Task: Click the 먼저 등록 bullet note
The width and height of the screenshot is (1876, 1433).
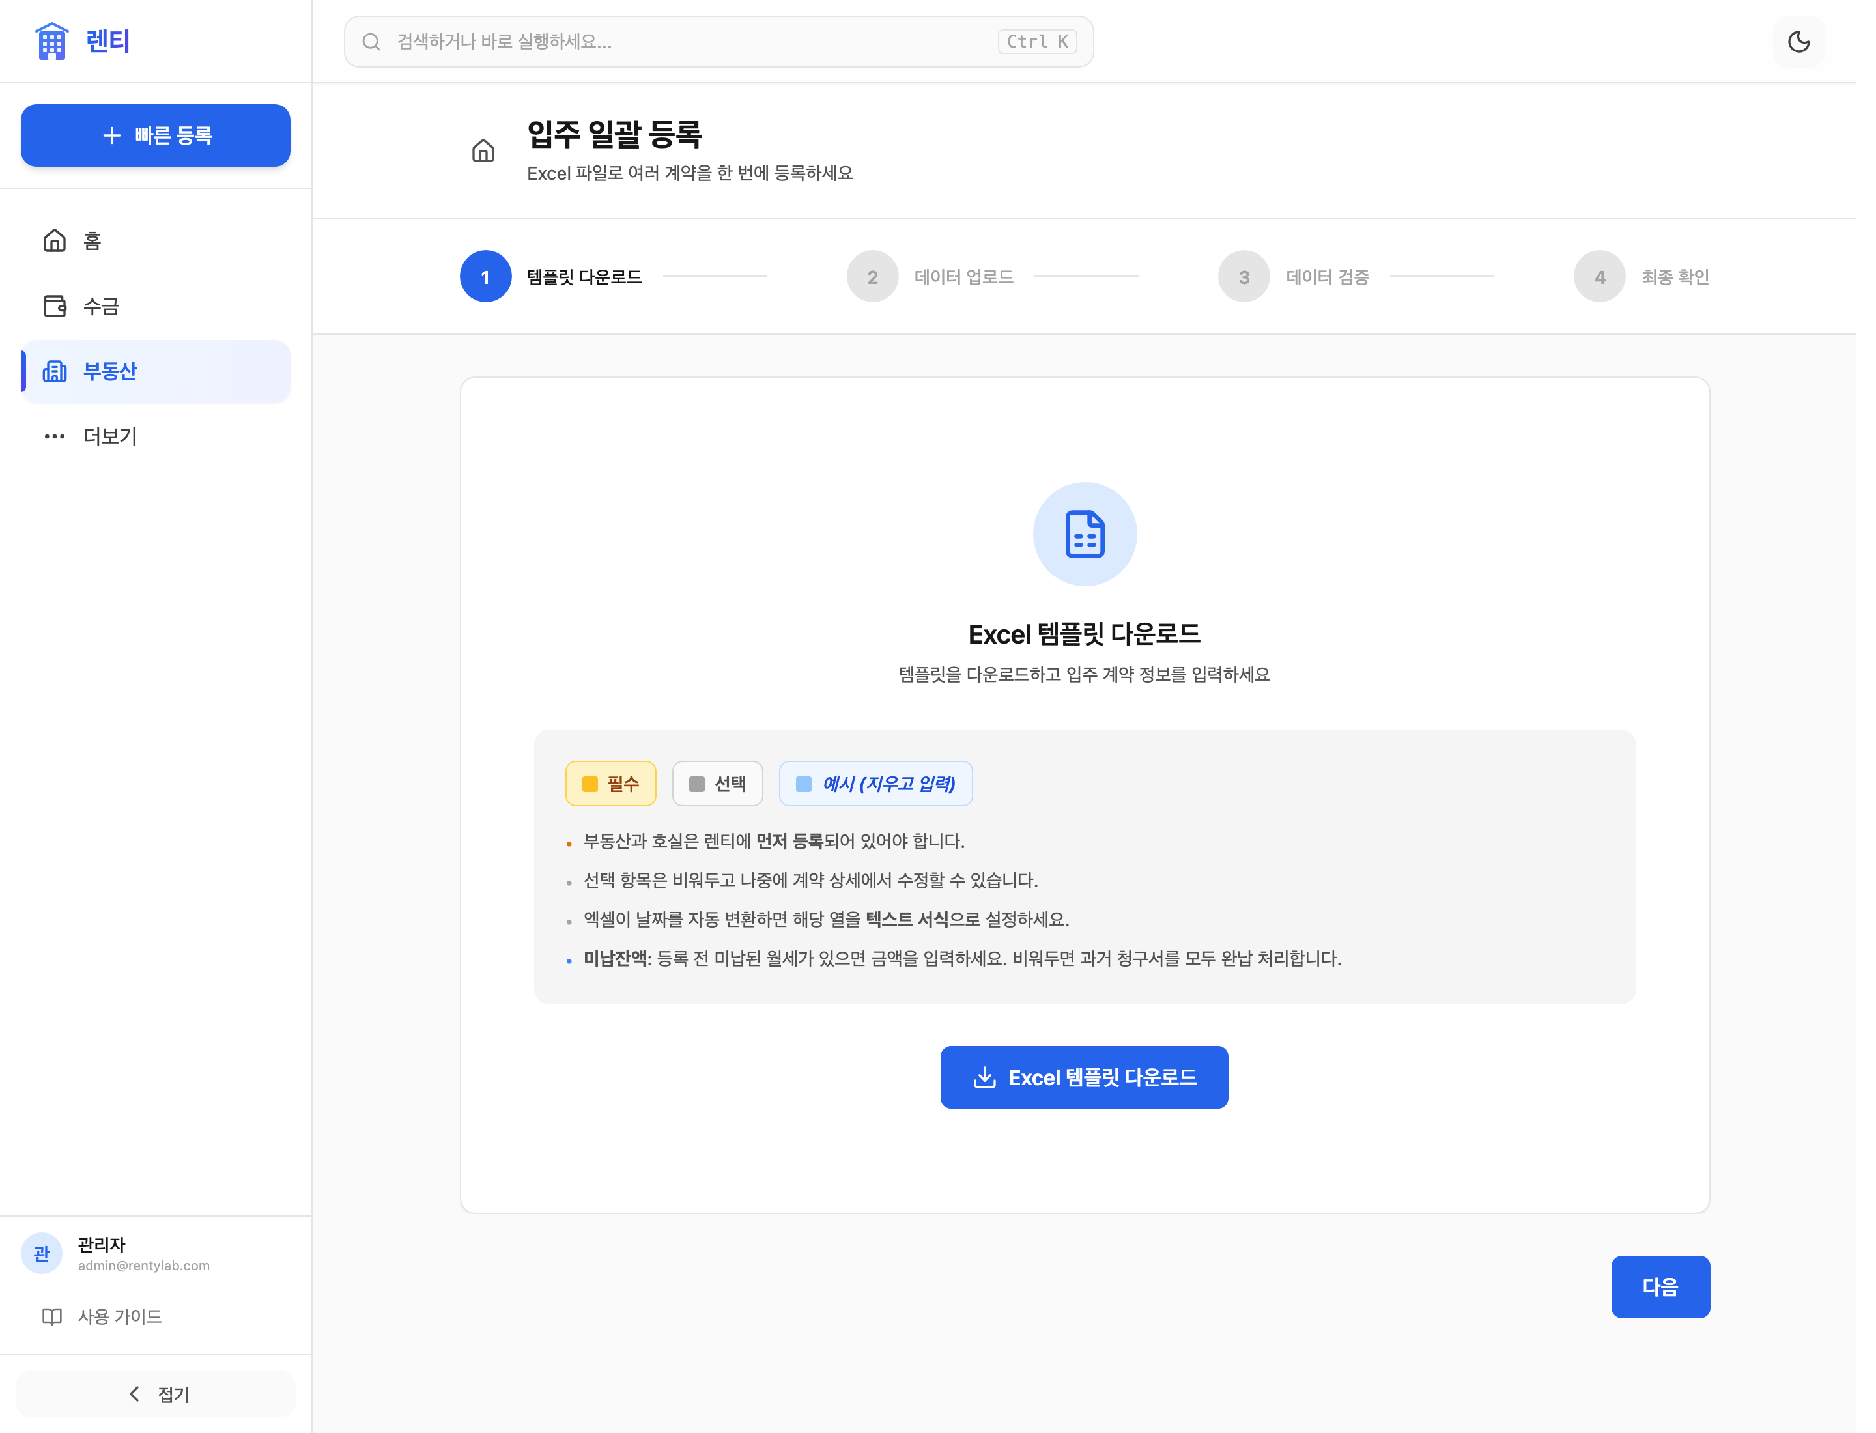Action: point(774,841)
